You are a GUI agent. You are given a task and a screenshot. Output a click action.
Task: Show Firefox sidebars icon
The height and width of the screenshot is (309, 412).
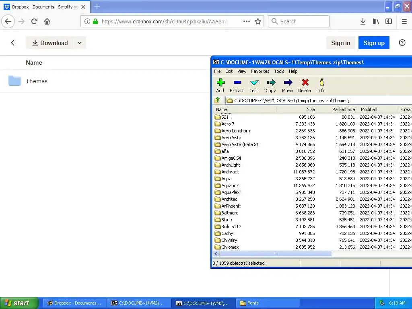point(389,21)
